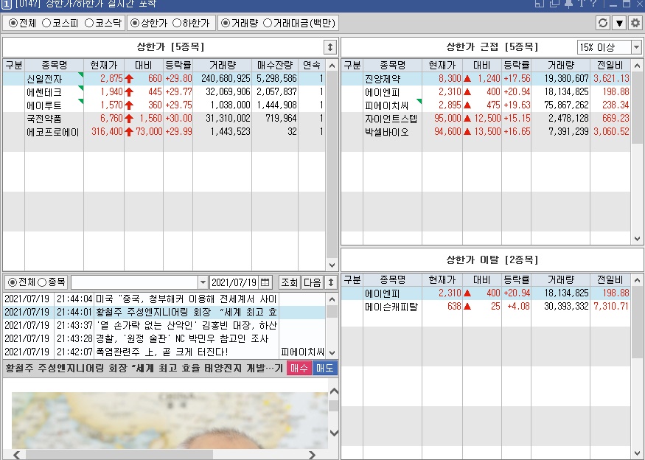Select the 에쎈테크 row
Viewport: 645px width, 460px height.
click(x=164, y=91)
